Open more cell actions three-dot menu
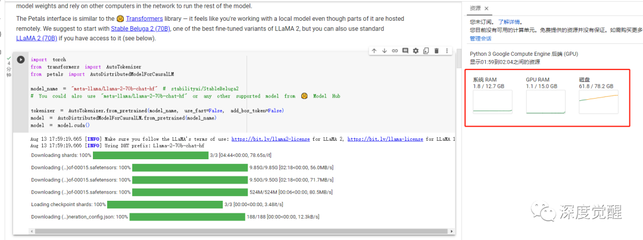 pos(447,50)
